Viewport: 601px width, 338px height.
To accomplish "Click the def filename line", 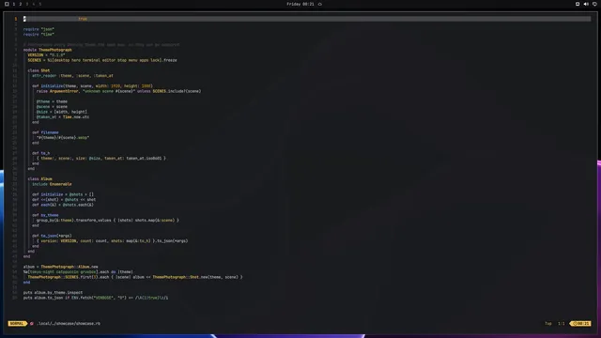I will coord(45,132).
